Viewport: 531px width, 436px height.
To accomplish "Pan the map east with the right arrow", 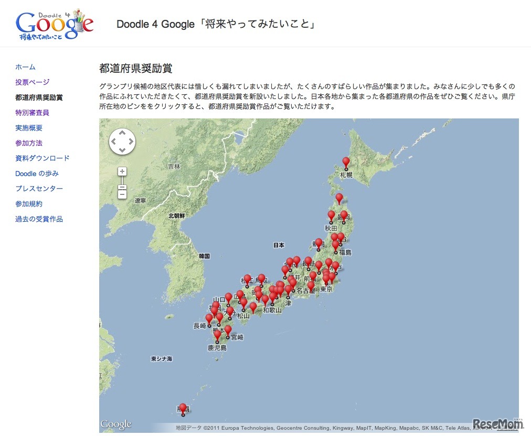I will pyautogui.click(x=130, y=141).
